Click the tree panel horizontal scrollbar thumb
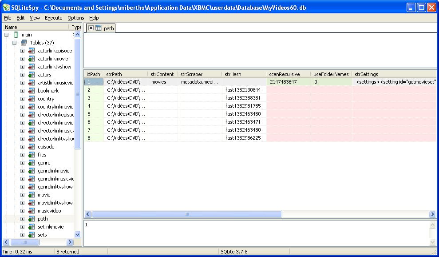The image size is (439, 257). tap(25, 242)
